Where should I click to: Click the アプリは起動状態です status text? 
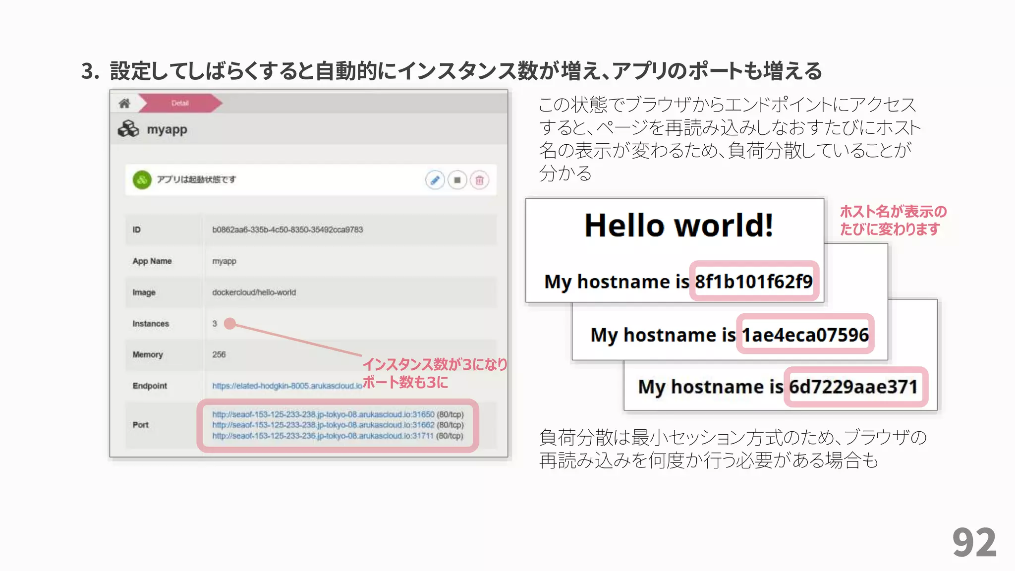point(196,179)
